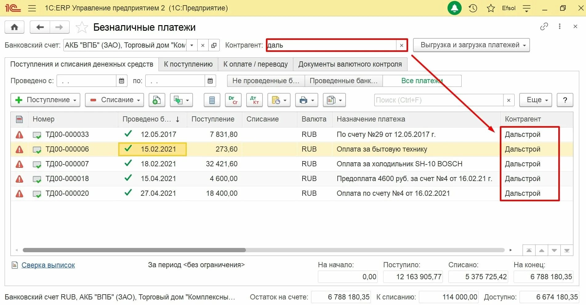586x305 pixels.
Task: Open Выгрузка и загрузка платежей menu
Action: [x=471, y=45]
